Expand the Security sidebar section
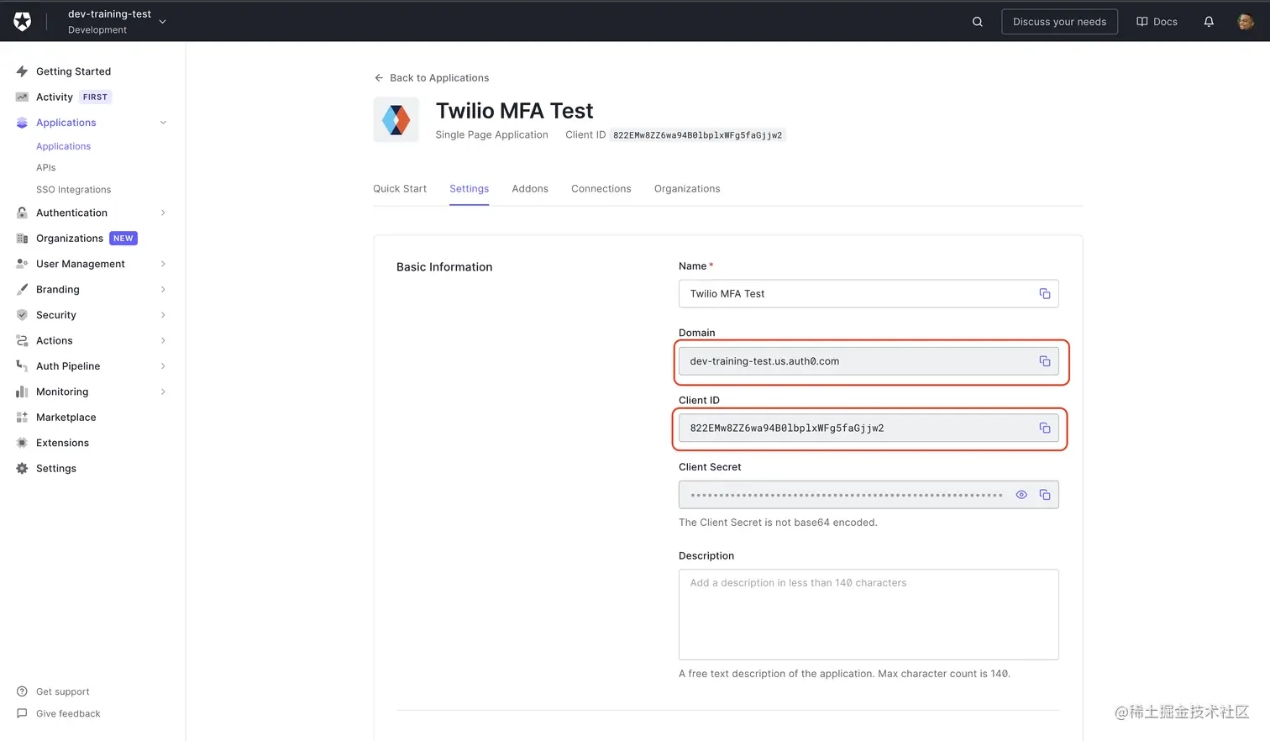 (56, 315)
